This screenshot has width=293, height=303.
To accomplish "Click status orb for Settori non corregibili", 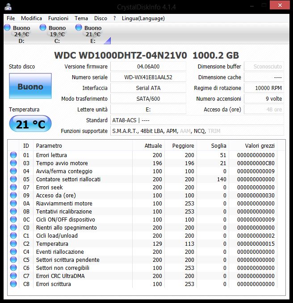I will pos(13,268).
